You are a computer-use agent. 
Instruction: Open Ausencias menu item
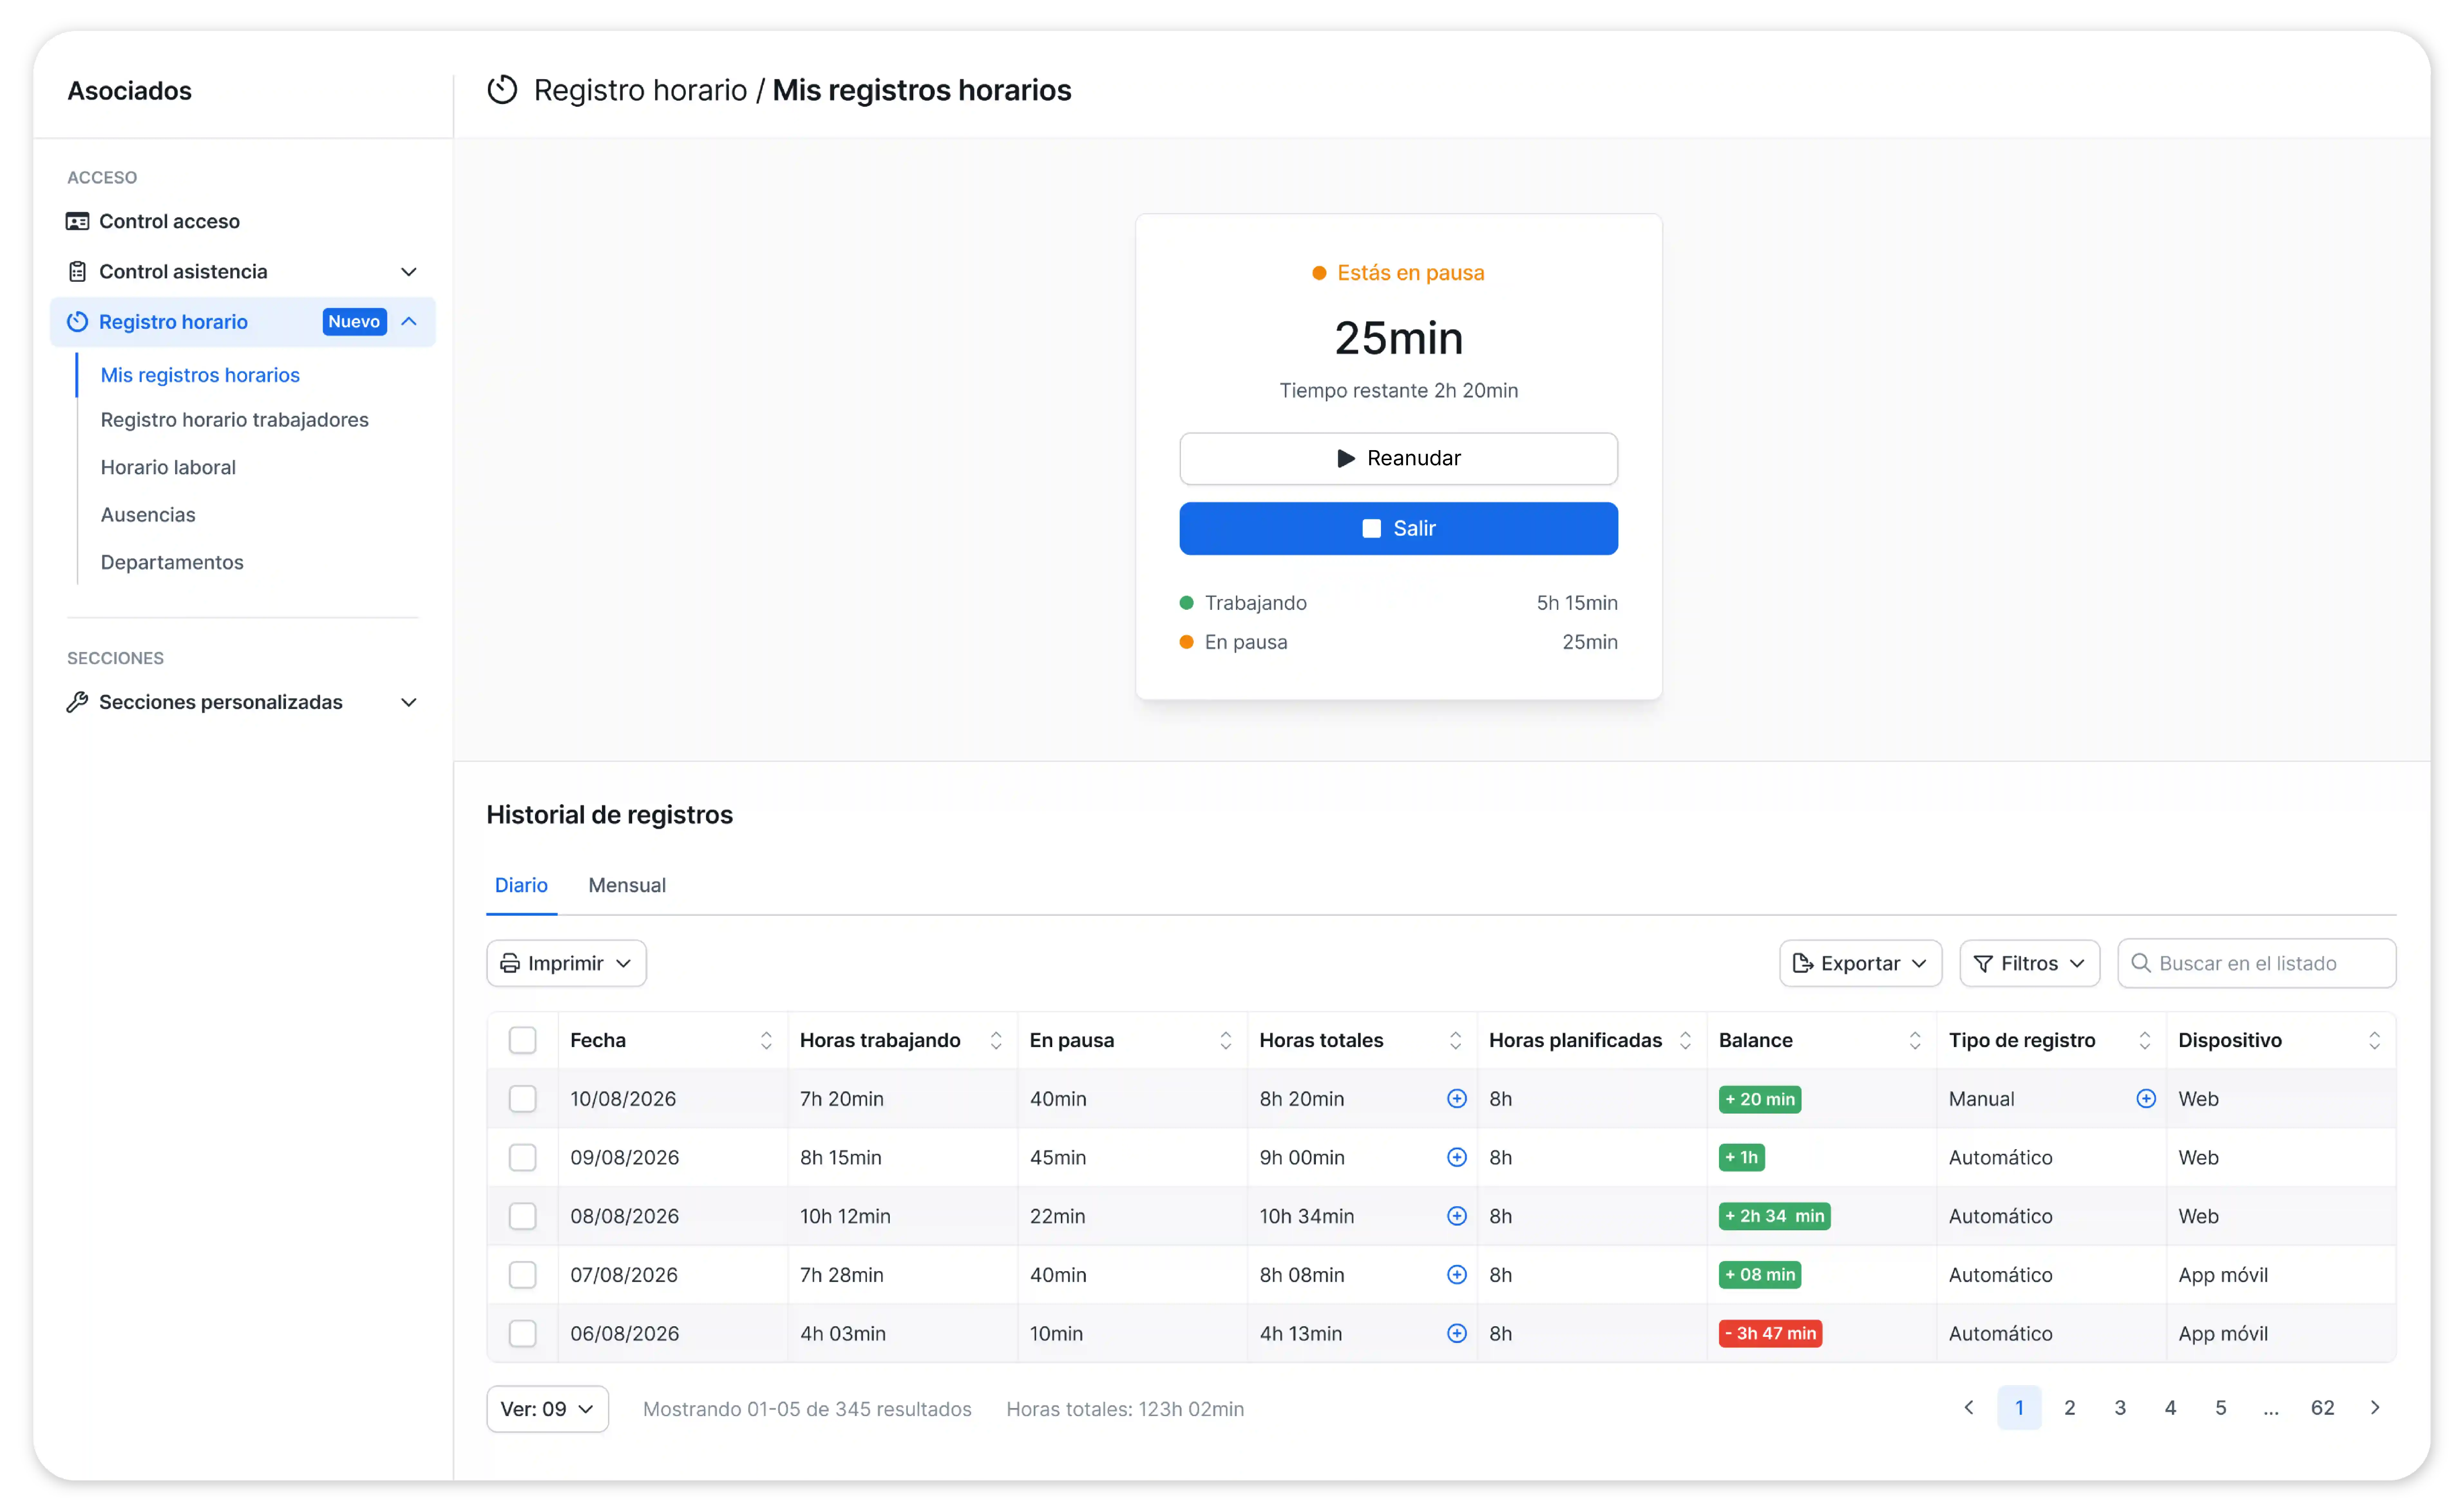pyautogui.click(x=148, y=515)
